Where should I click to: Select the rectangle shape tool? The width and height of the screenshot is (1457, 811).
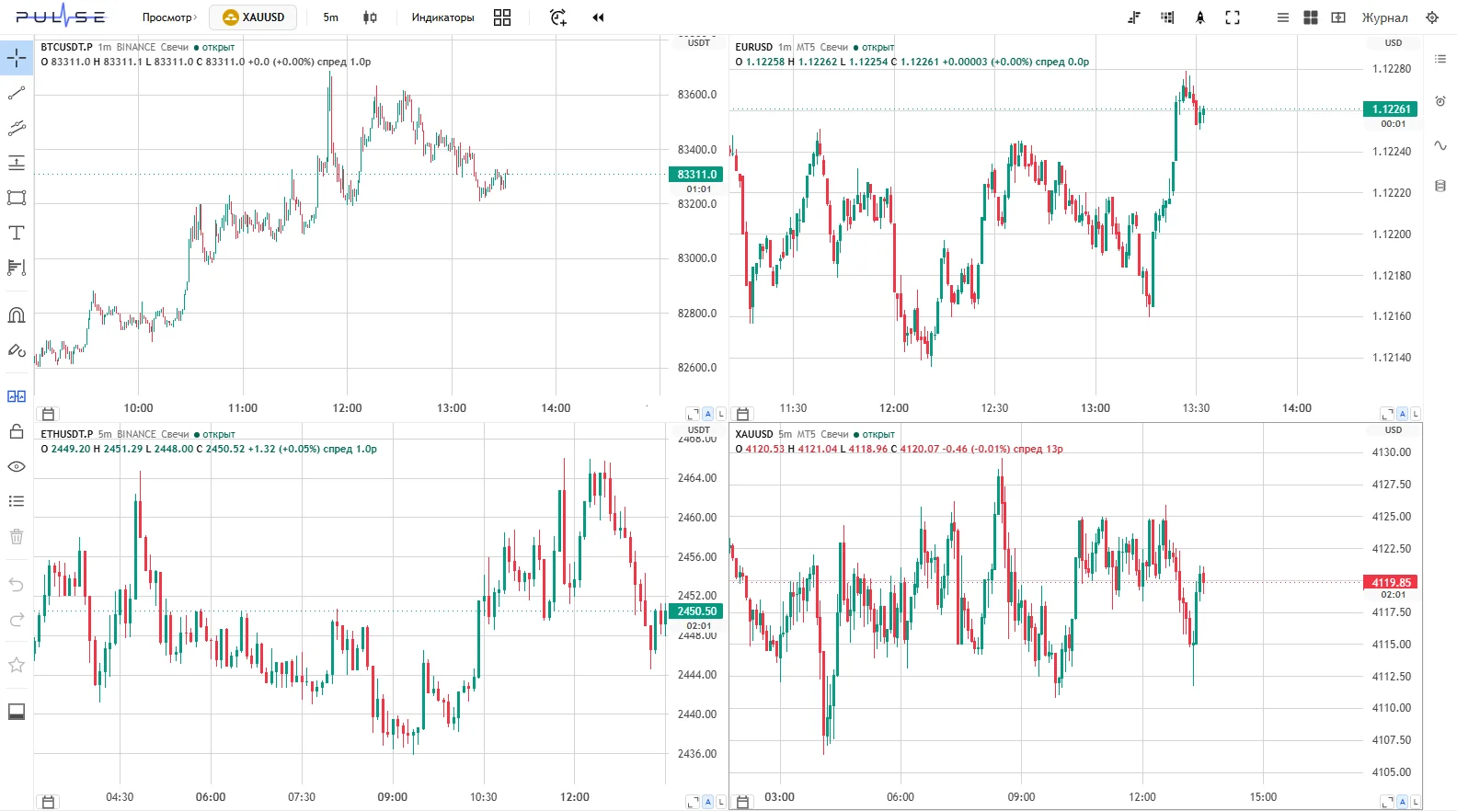pos(17,198)
